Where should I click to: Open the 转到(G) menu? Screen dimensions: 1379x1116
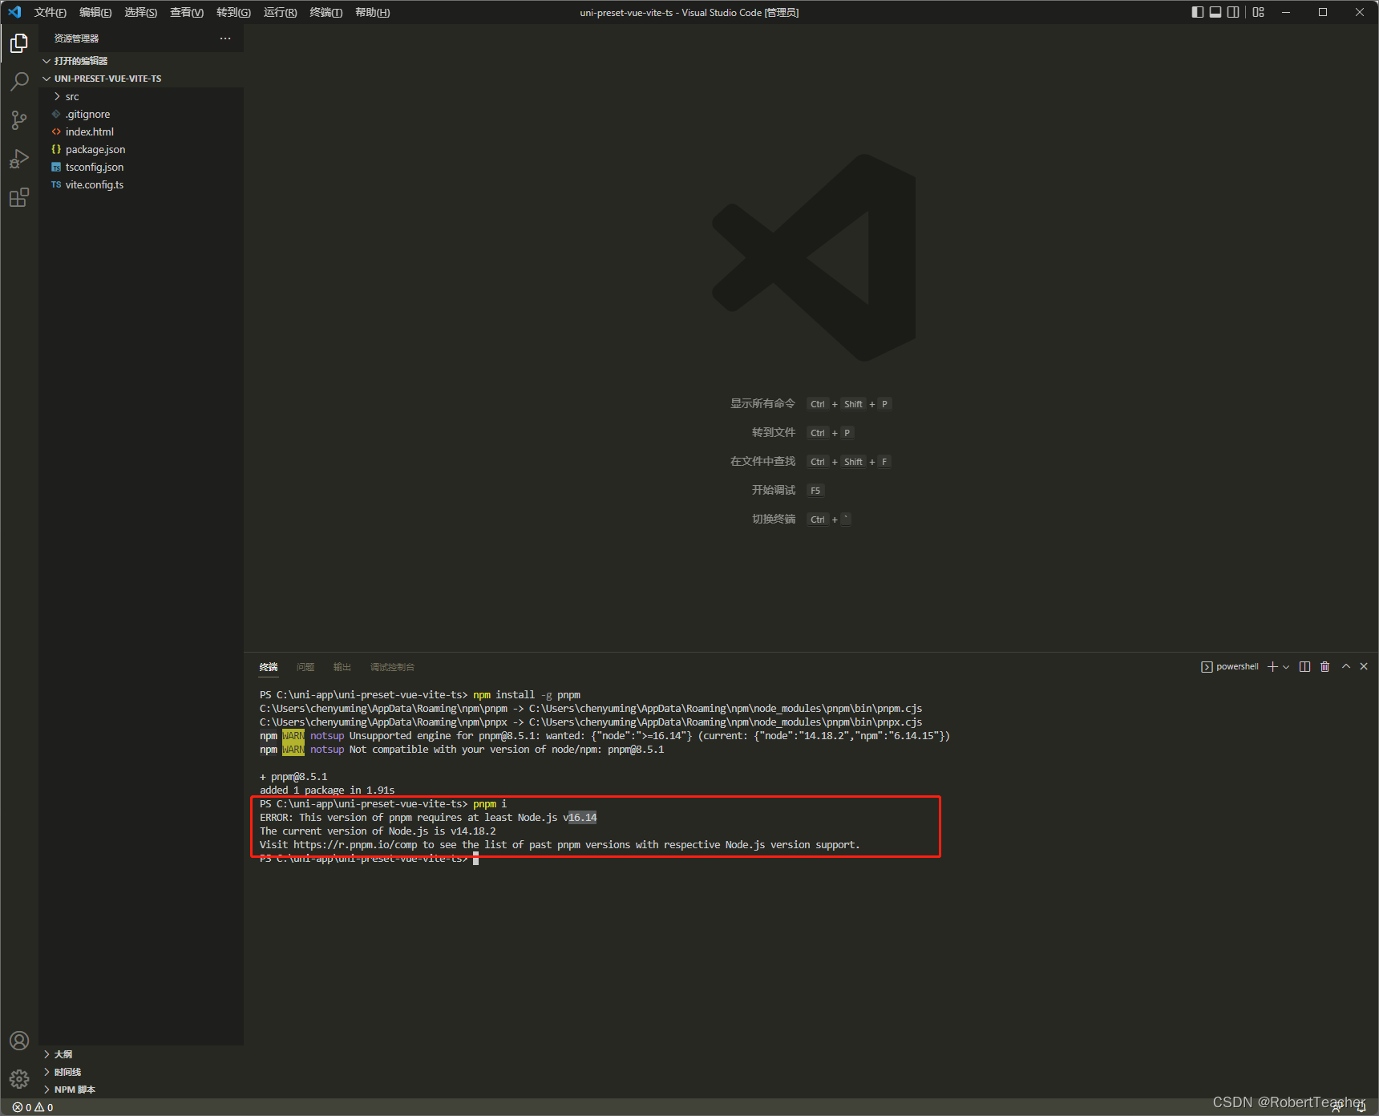233,12
